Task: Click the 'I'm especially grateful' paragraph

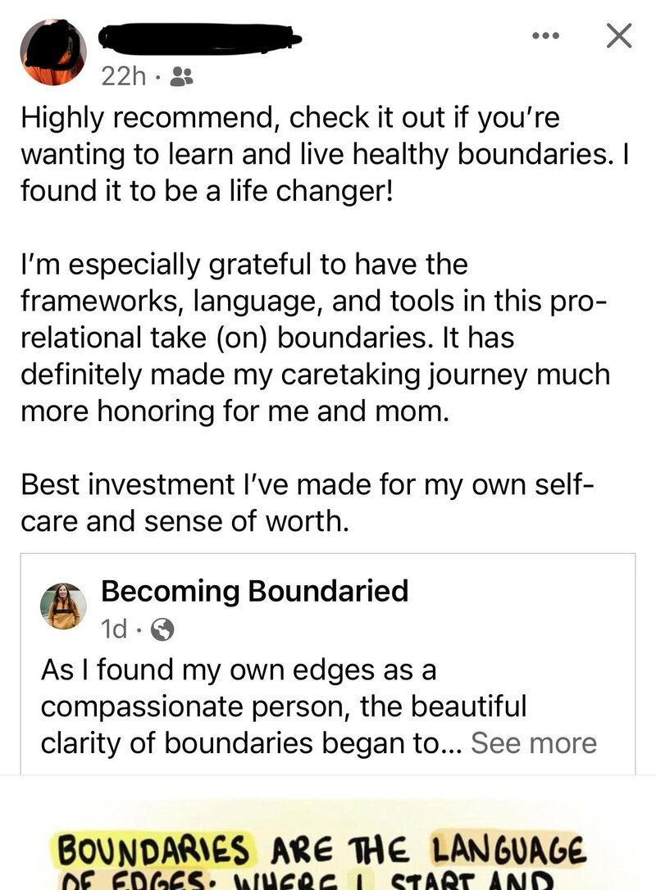Action: pyautogui.click(x=315, y=338)
